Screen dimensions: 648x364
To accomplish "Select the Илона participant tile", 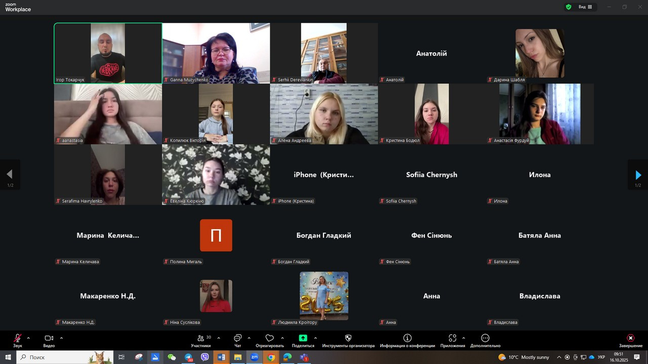I will (x=540, y=174).
